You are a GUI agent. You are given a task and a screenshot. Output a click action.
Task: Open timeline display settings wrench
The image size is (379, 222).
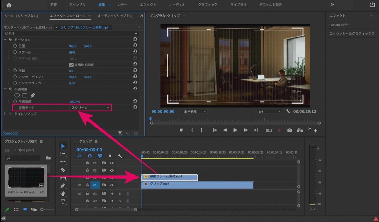[x=120, y=156]
